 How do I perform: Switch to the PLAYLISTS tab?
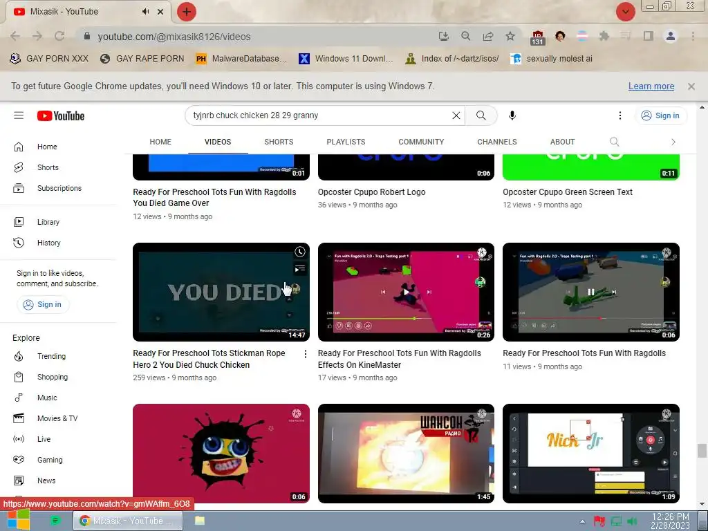346,142
